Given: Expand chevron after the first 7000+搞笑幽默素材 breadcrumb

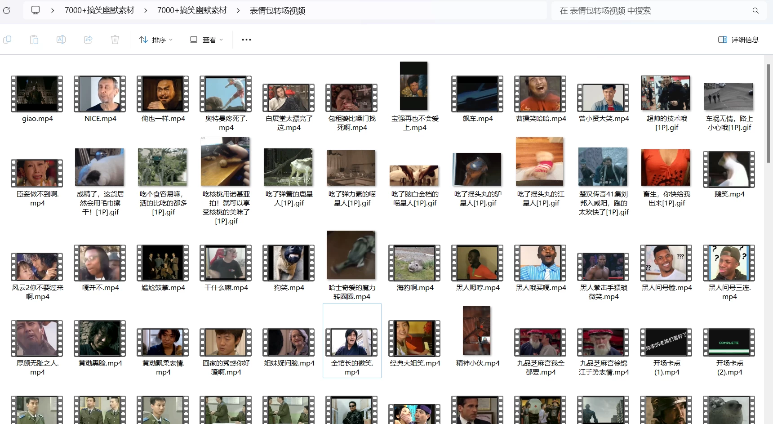Looking at the screenshot, I should [146, 10].
